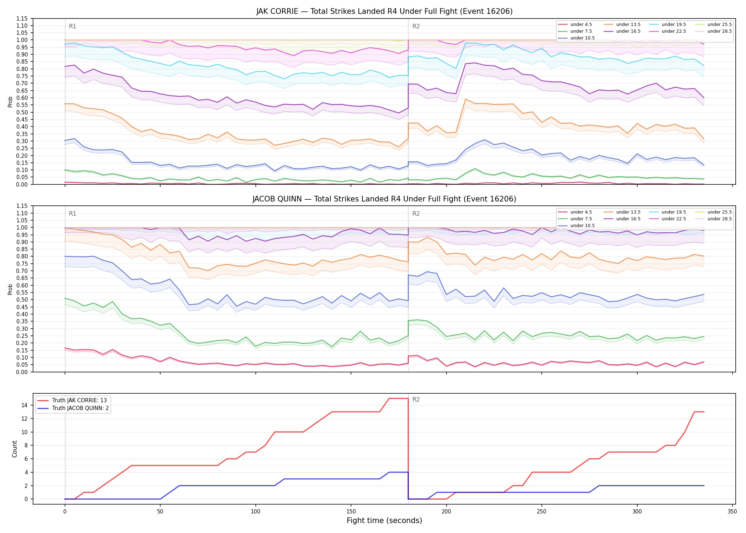Click 'Prob' axis label of JACOB QUINN chart
746x533 pixels.
10,289
